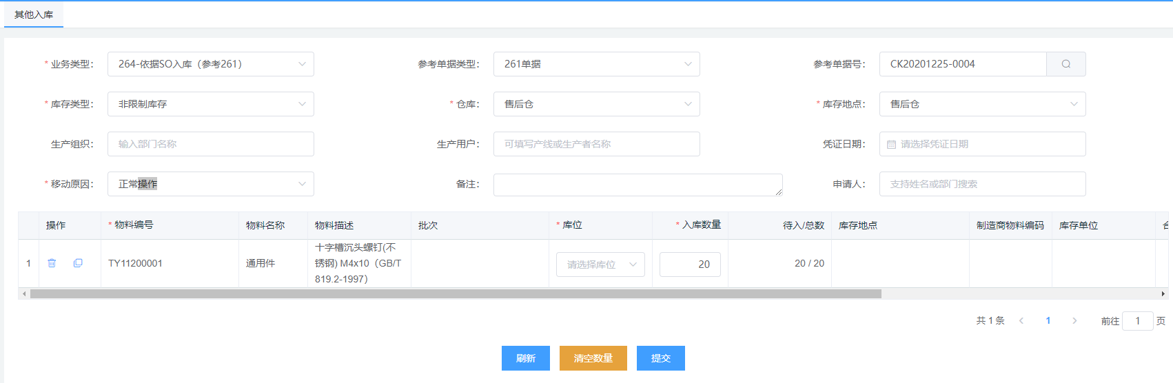Go to the previous page arrow

coord(1021,321)
